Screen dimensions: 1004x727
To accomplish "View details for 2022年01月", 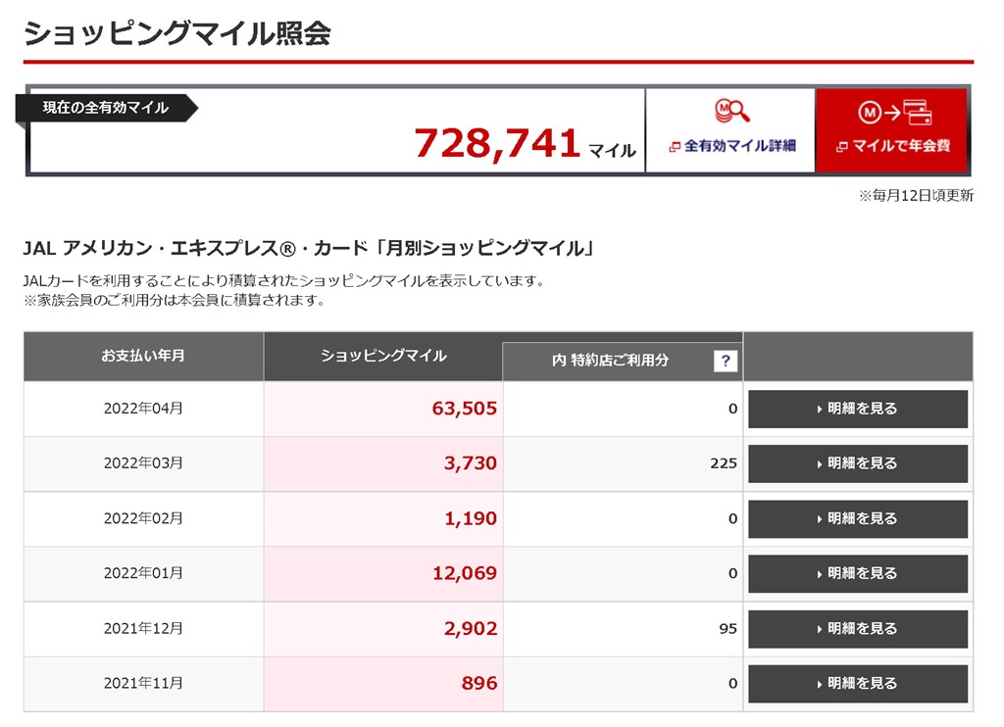I will [x=857, y=573].
